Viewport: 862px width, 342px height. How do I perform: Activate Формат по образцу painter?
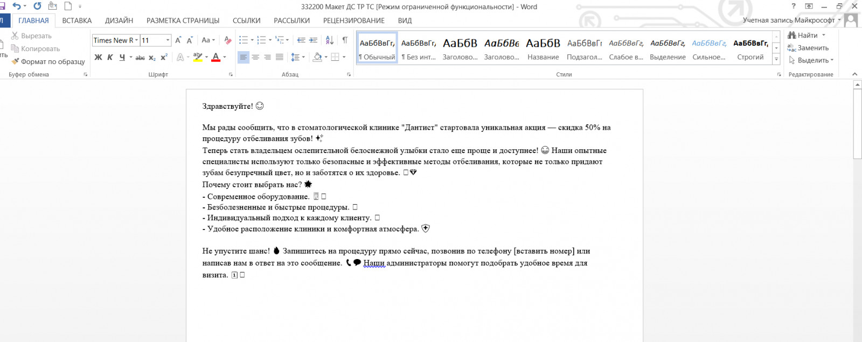point(48,61)
